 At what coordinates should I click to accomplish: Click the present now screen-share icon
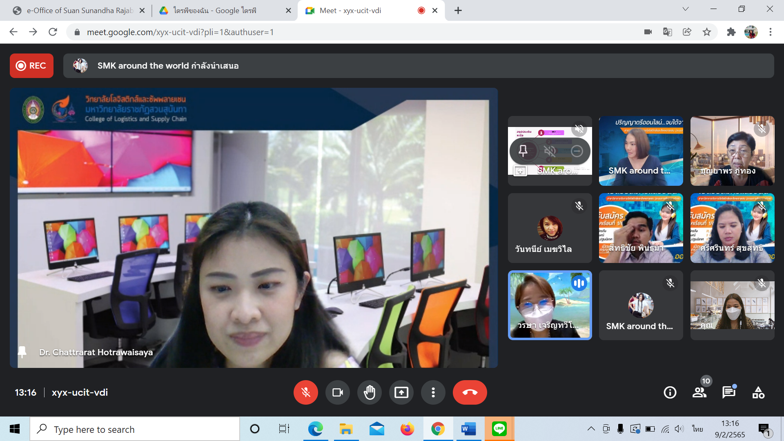pyautogui.click(x=401, y=392)
